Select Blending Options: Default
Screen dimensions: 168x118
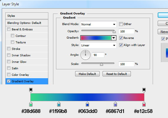click(27, 23)
